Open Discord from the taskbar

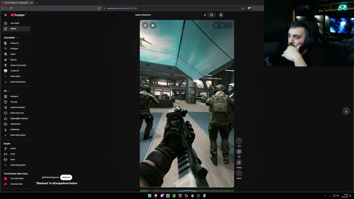[162, 196]
